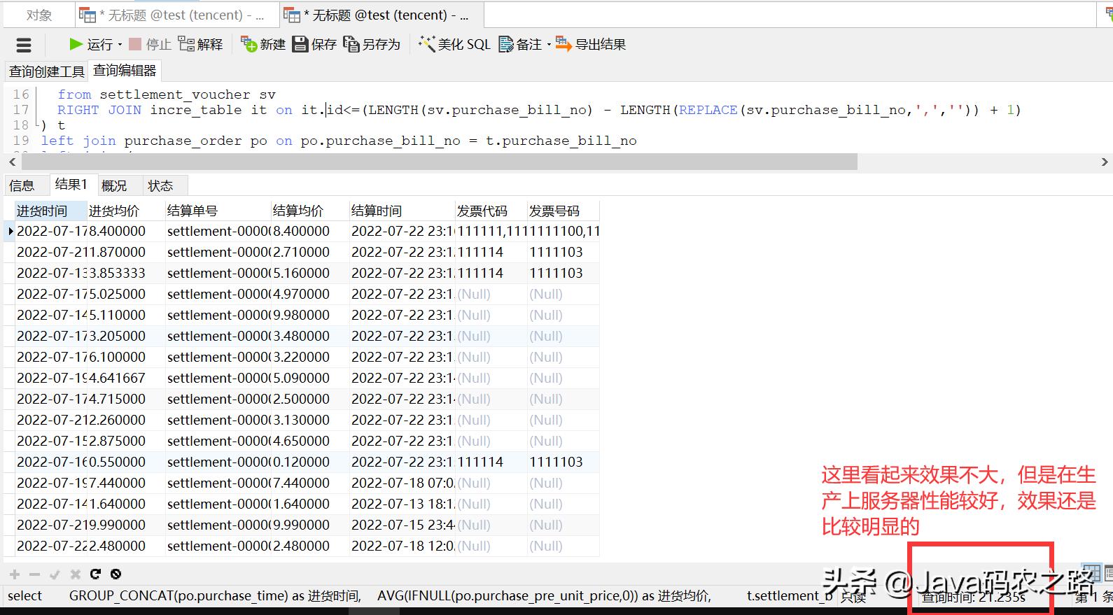
Task: Beautify code with 美化 SQL
Action: tap(454, 45)
